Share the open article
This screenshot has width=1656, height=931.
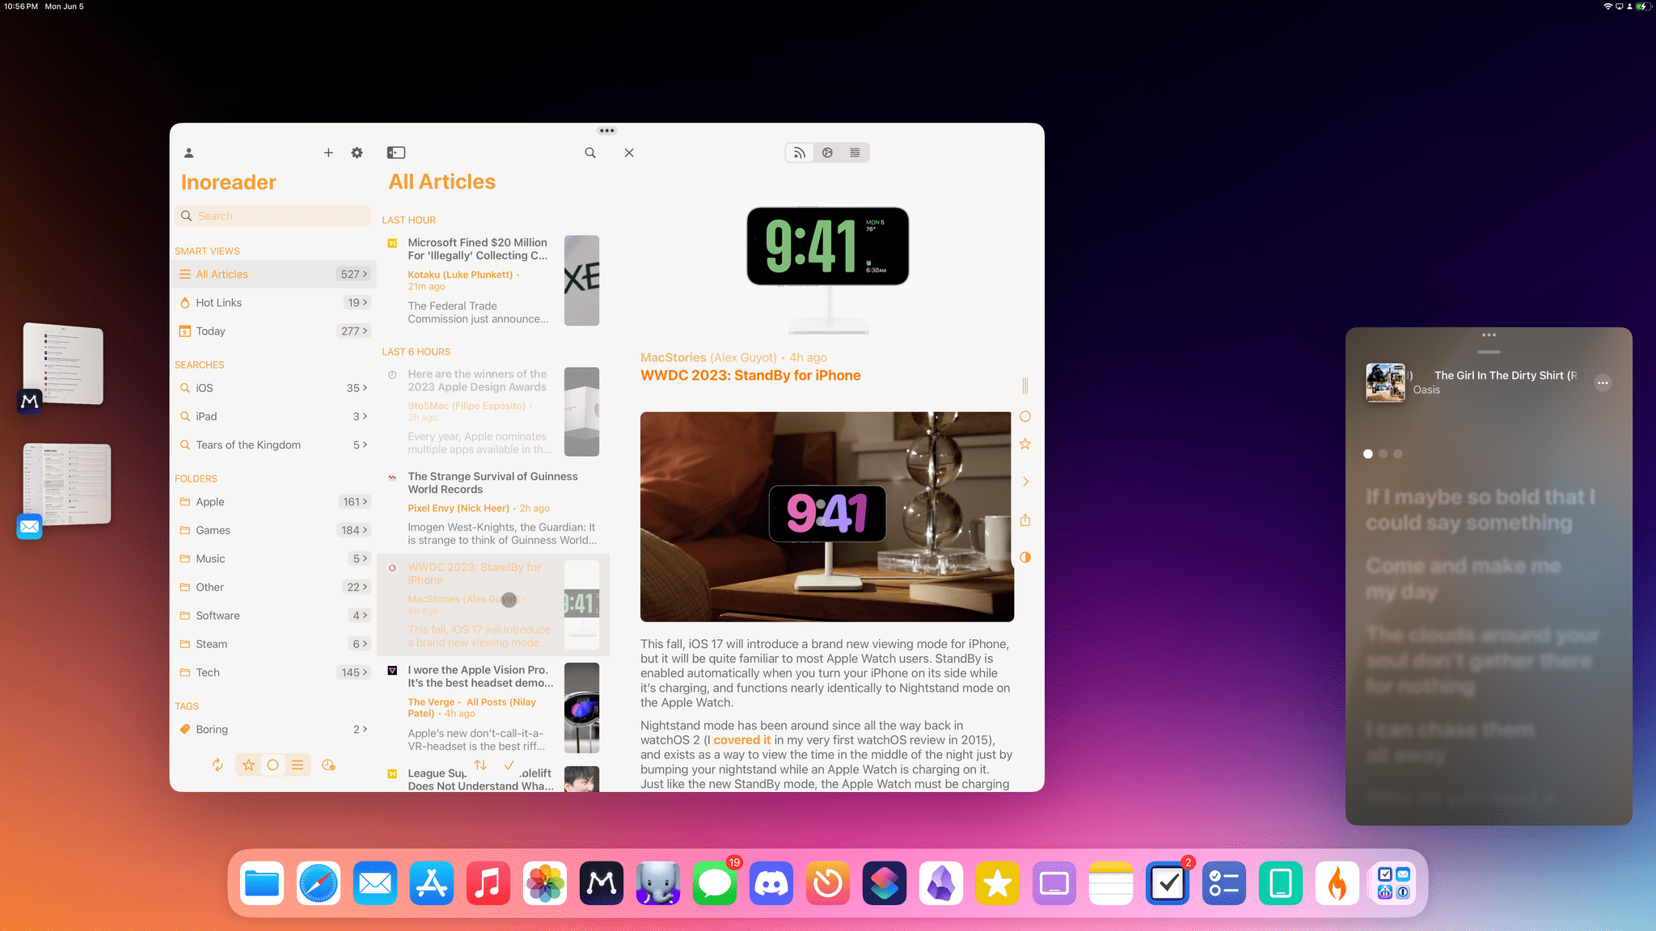pyautogui.click(x=1024, y=520)
